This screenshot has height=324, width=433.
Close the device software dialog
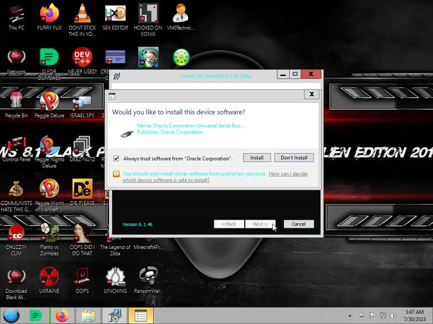(x=312, y=94)
